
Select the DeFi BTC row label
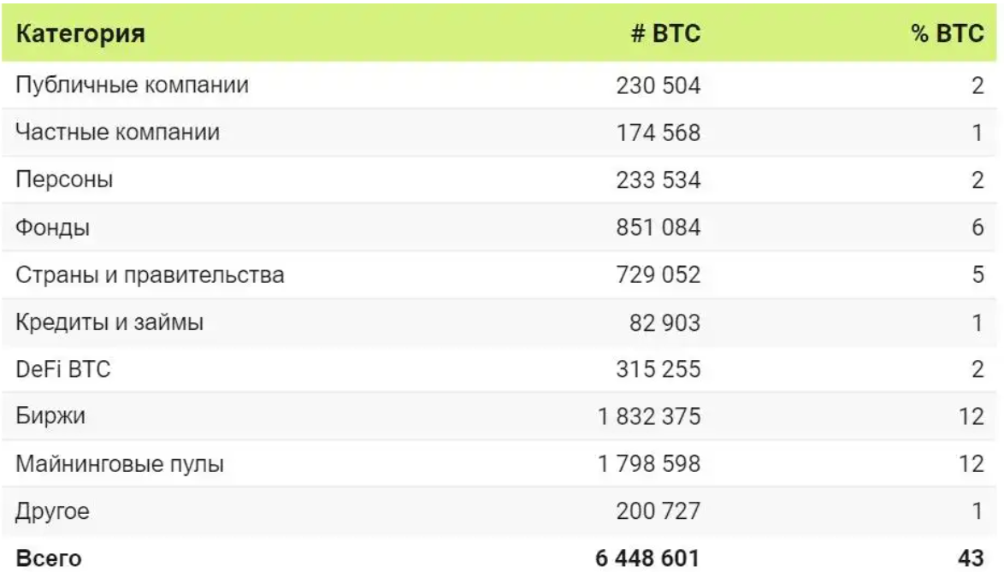click(63, 370)
